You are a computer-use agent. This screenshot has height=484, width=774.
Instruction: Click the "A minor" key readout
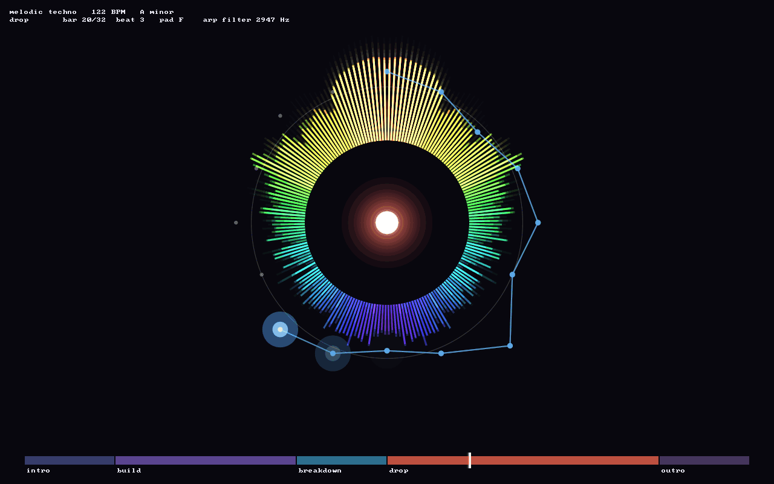pos(157,12)
